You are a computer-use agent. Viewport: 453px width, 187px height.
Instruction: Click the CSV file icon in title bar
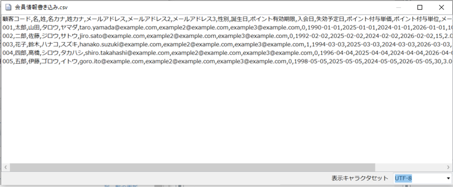[8, 7]
